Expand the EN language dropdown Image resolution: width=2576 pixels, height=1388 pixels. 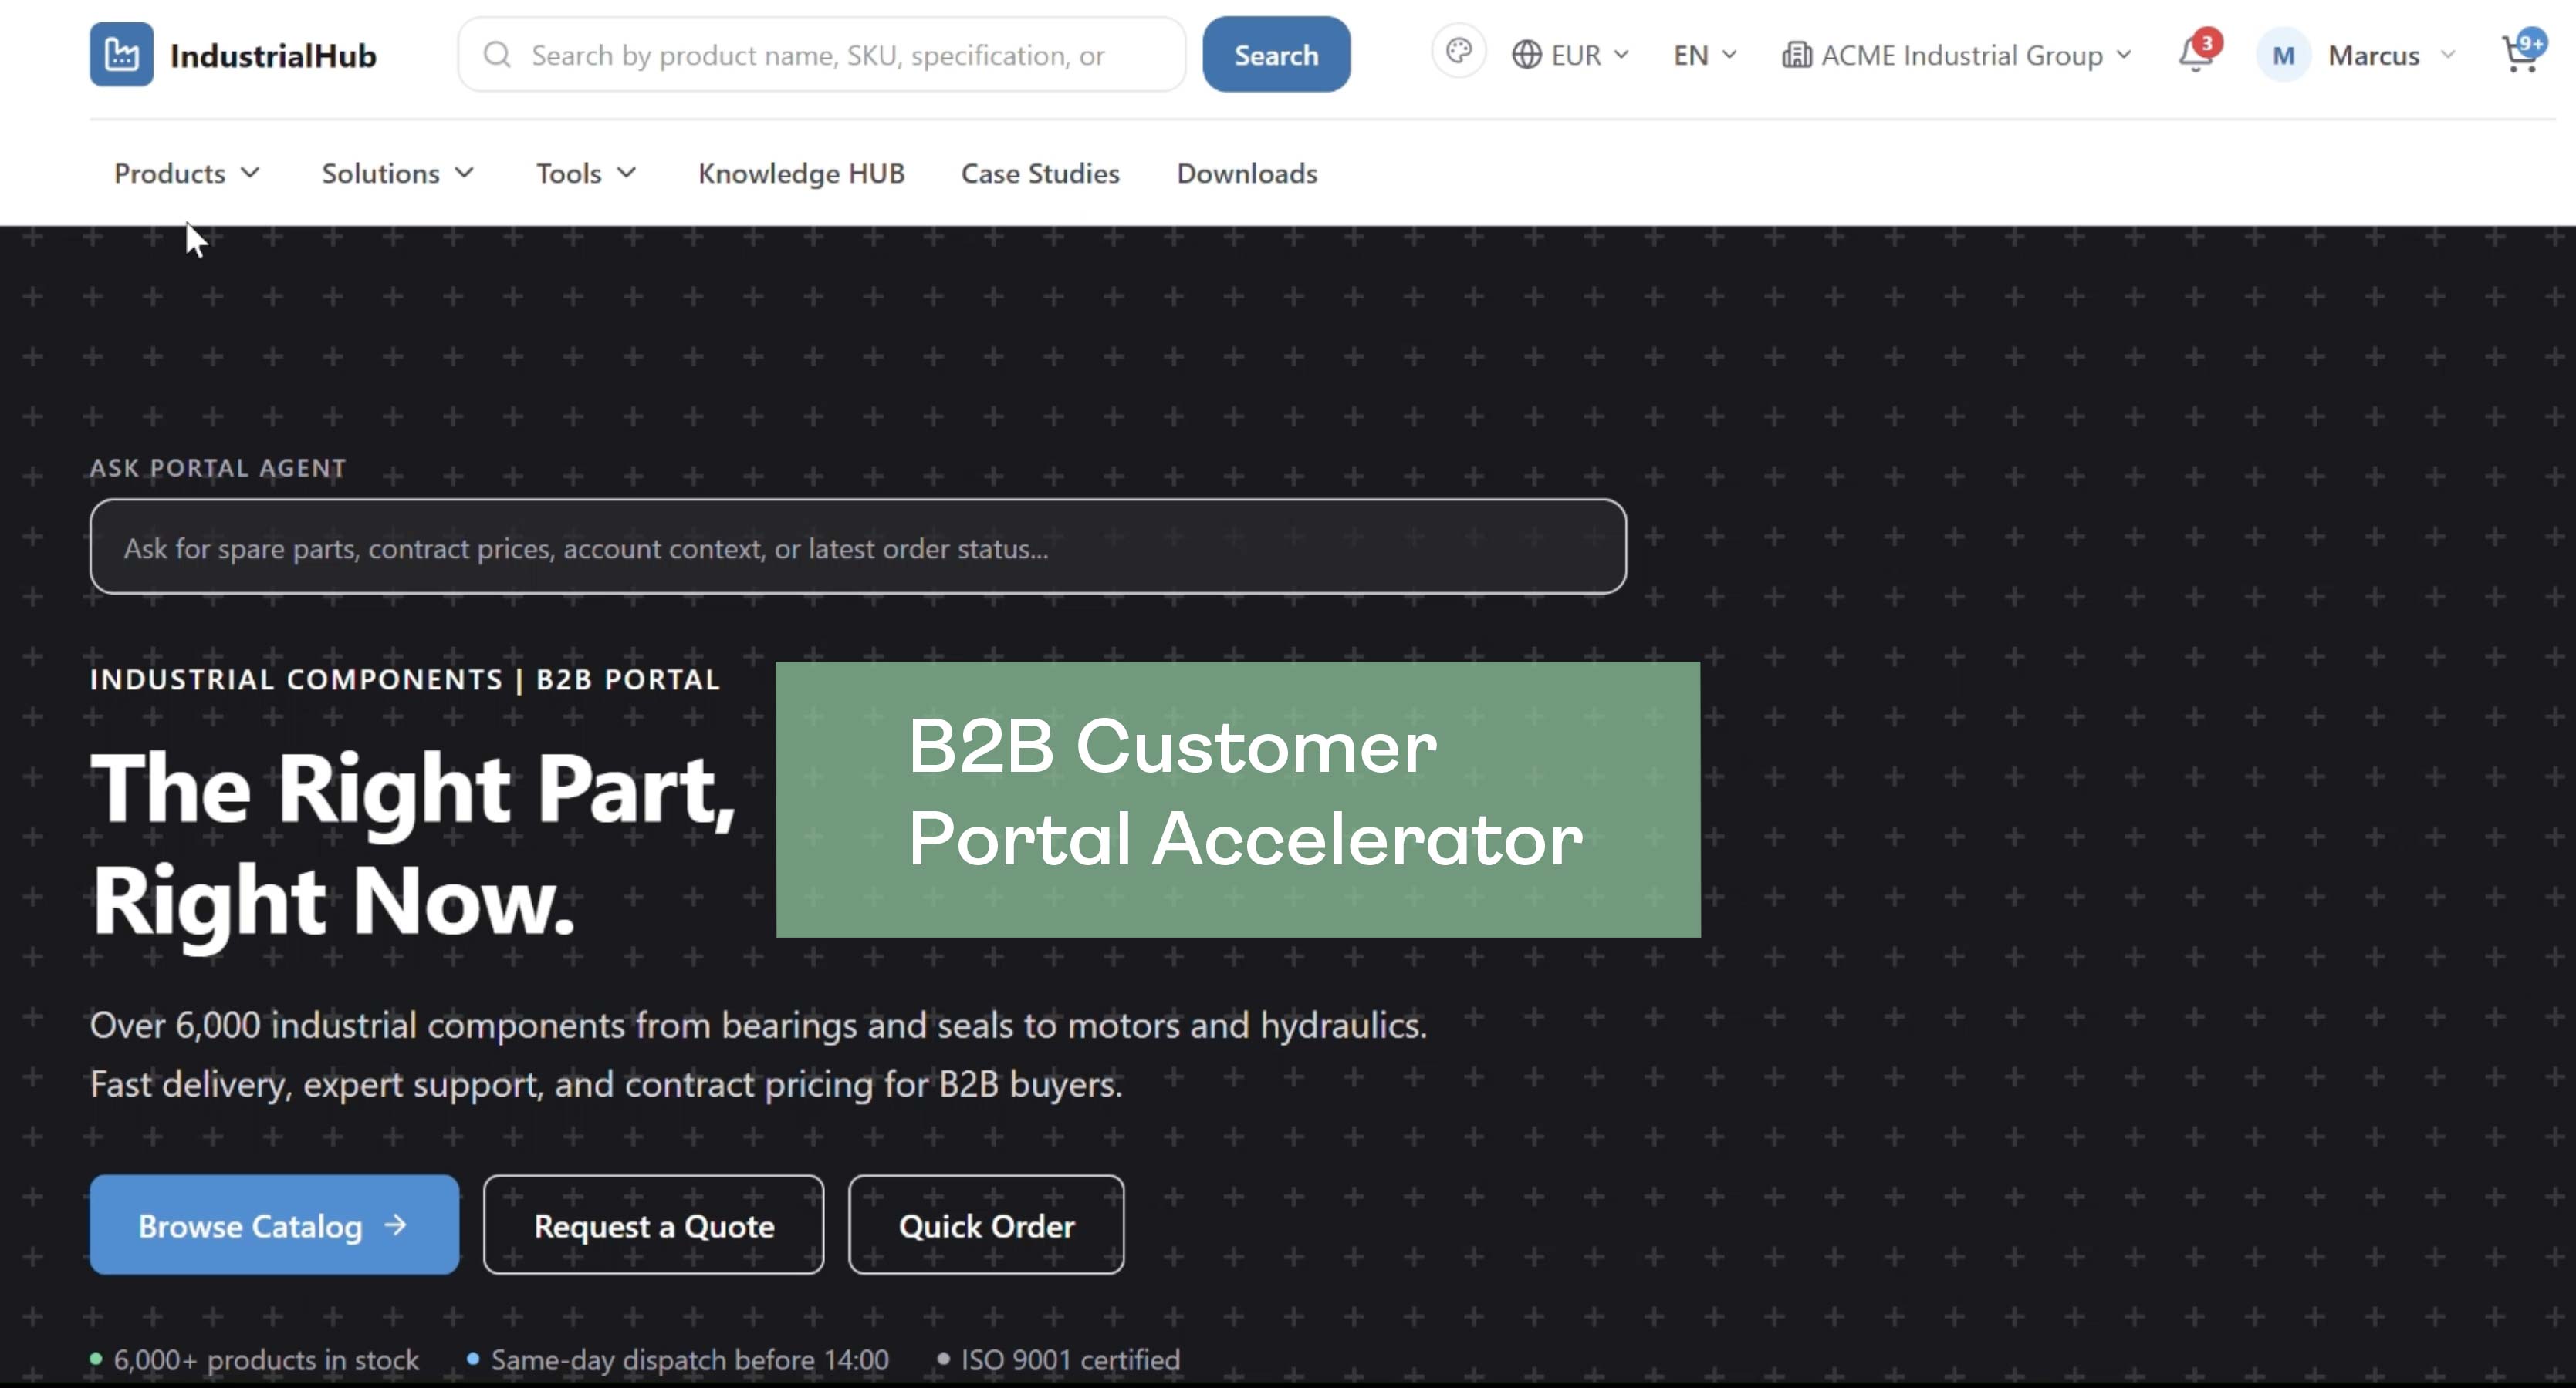pos(1705,55)
